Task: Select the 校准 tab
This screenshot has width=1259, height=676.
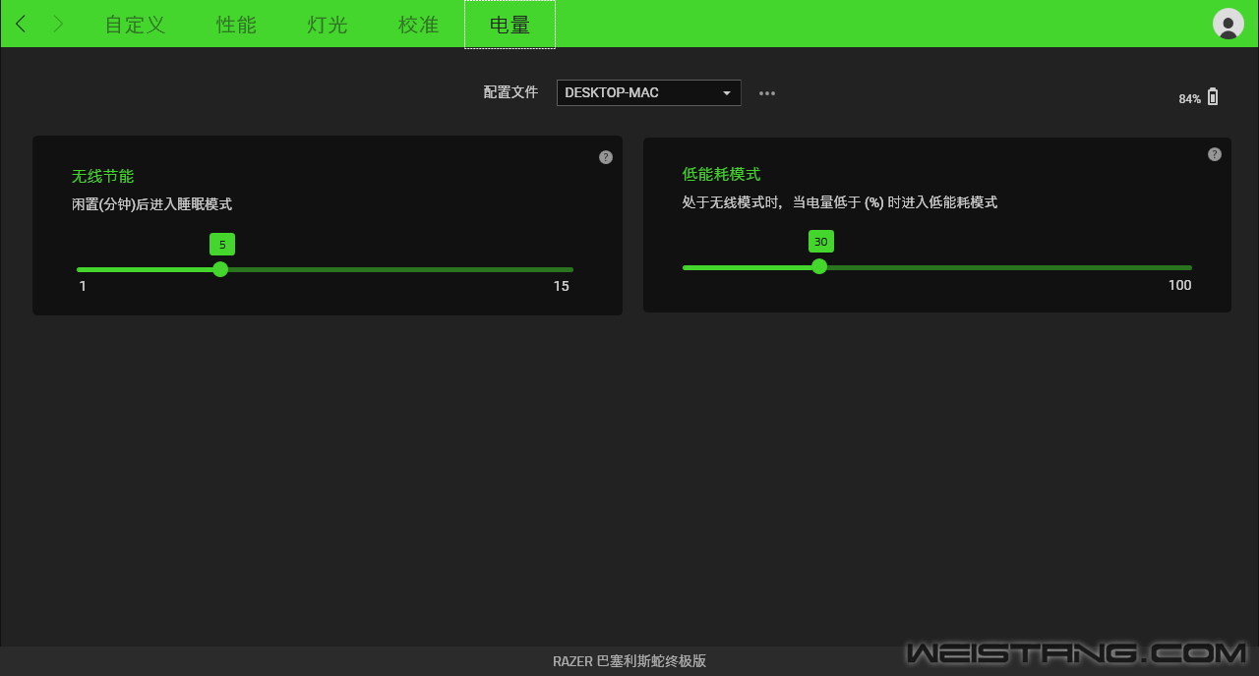Action: 418,25
